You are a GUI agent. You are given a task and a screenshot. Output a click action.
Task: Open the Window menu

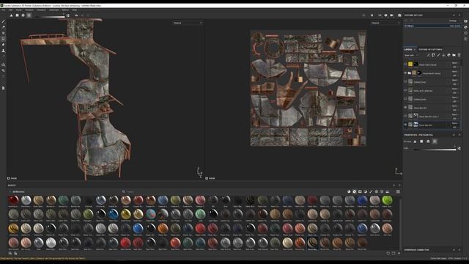click(29, 10)
